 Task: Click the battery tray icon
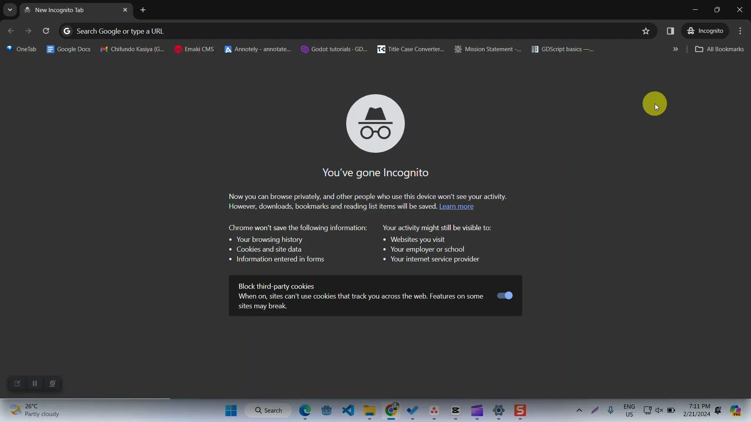(x=671, y=411)
